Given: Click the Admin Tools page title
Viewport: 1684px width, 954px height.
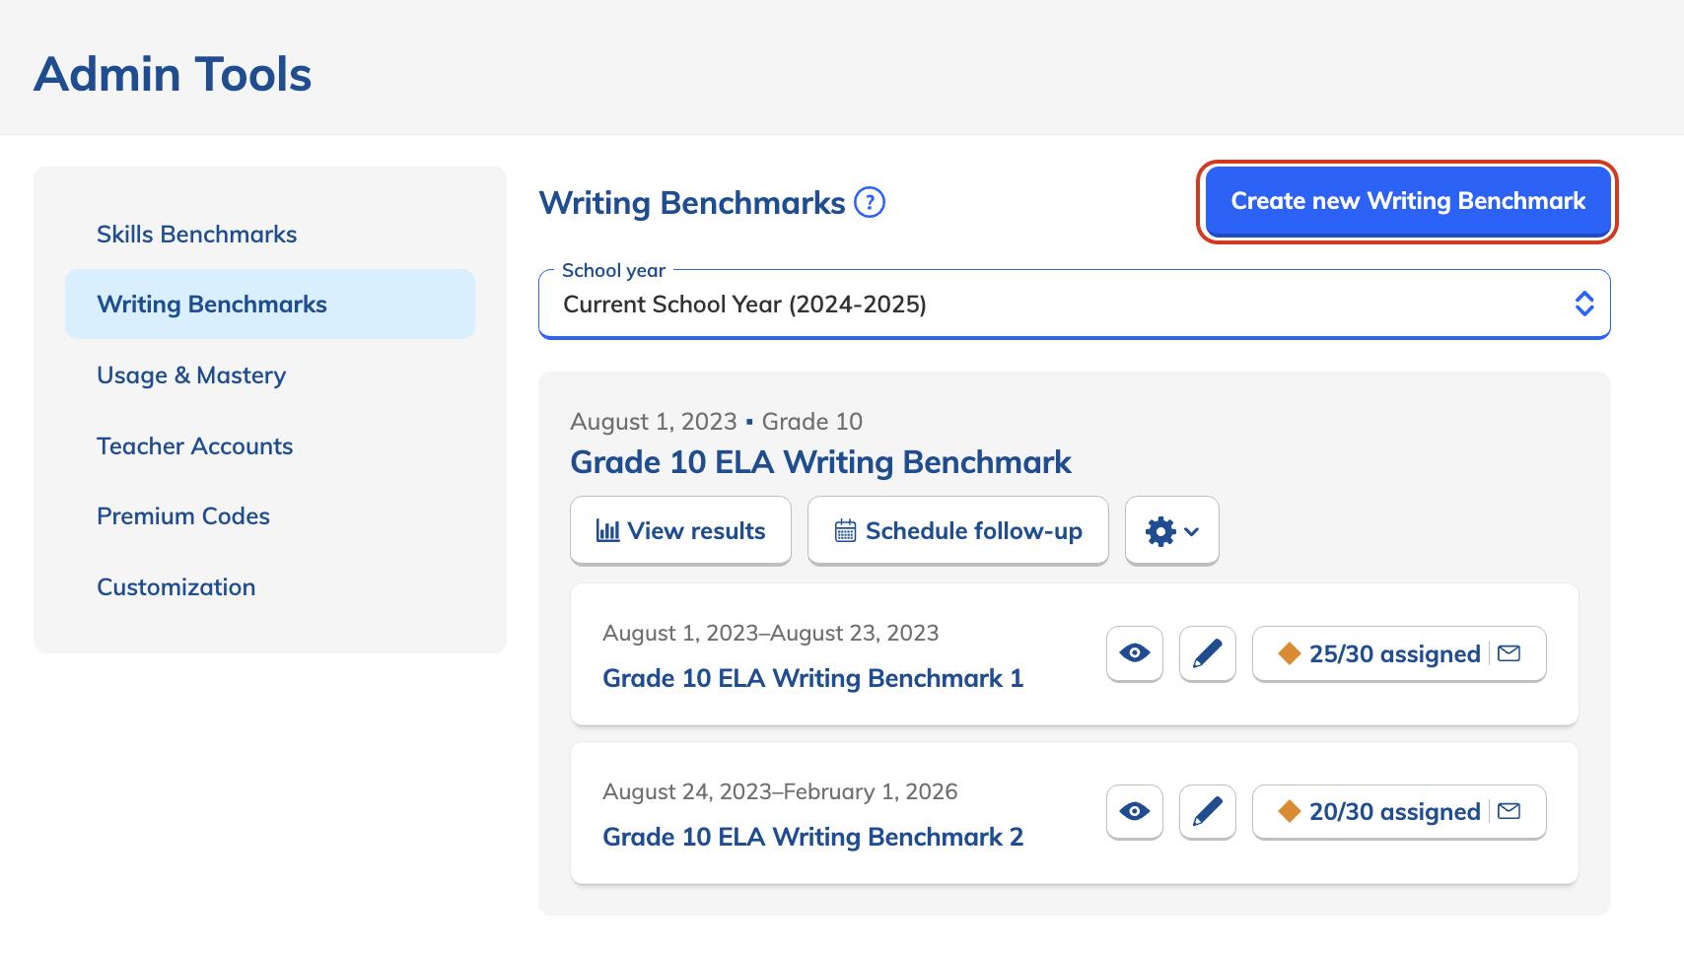Looking at the screenshot, I should (x=174, y=74).
